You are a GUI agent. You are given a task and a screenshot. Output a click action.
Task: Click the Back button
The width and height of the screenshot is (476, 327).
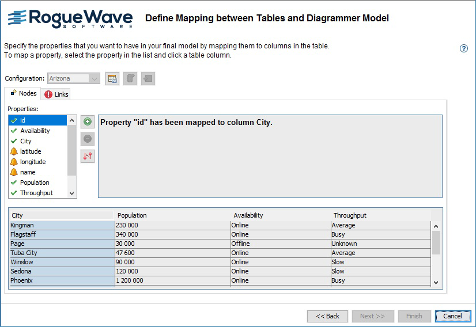coord(327,316)
